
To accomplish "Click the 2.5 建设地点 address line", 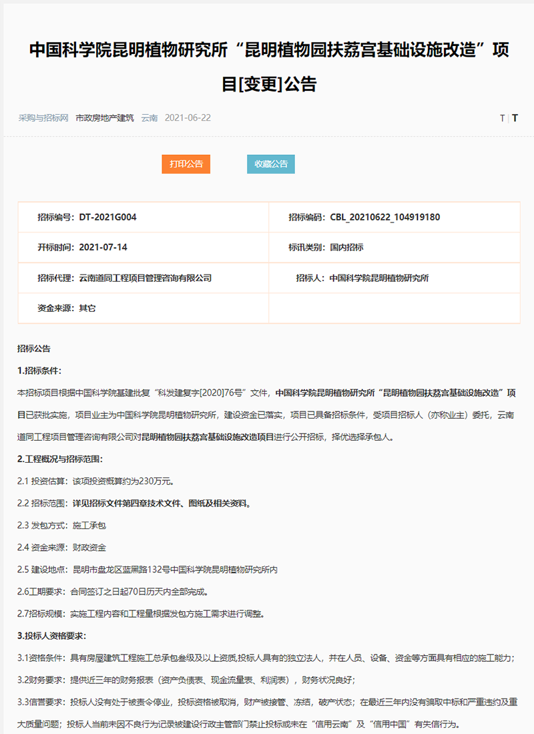I will [147, 569].
